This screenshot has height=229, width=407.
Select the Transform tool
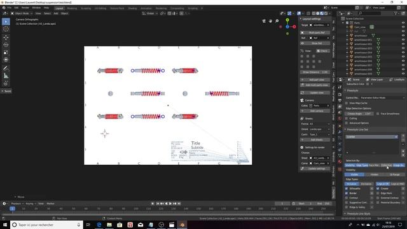(6, 60)
